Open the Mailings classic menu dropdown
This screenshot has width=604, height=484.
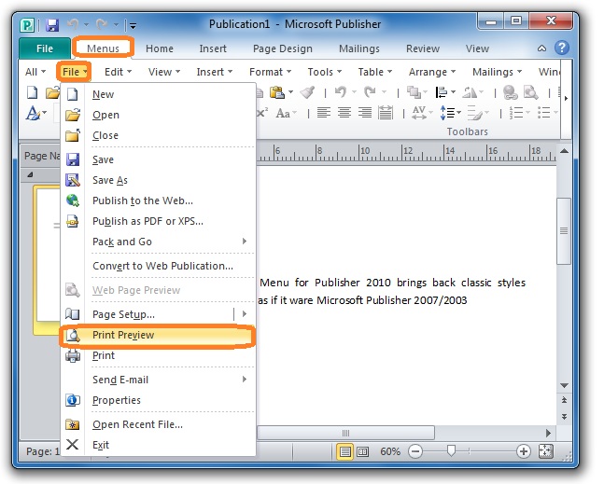[x=497, y=72]
